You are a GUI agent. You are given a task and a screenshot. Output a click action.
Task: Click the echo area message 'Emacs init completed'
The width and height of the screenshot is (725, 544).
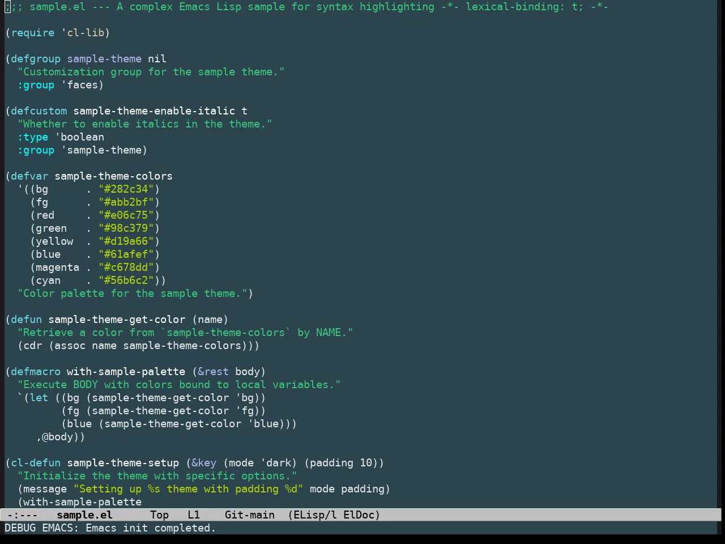pyautogui.click(x=151, y=528)
